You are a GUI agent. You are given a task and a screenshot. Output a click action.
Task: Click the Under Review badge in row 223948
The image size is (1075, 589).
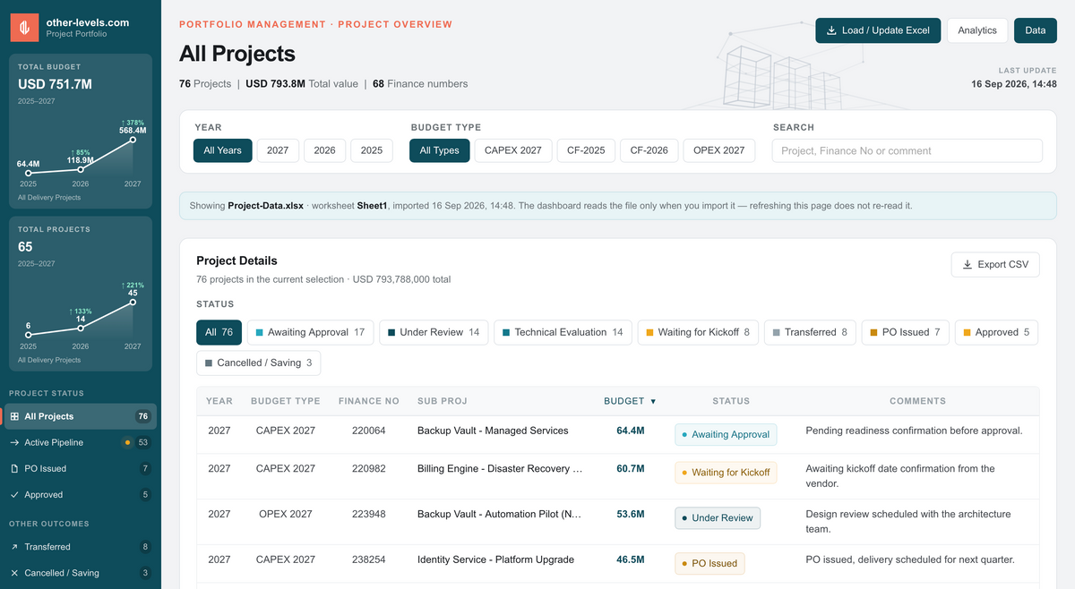(718, 518)
